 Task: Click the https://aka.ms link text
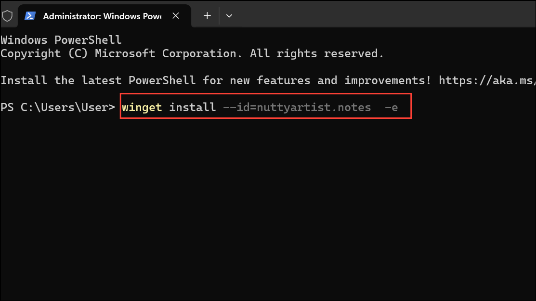click(487, 81)
